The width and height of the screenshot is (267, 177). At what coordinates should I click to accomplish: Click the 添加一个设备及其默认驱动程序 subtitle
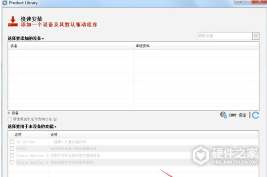click(59, 24)
